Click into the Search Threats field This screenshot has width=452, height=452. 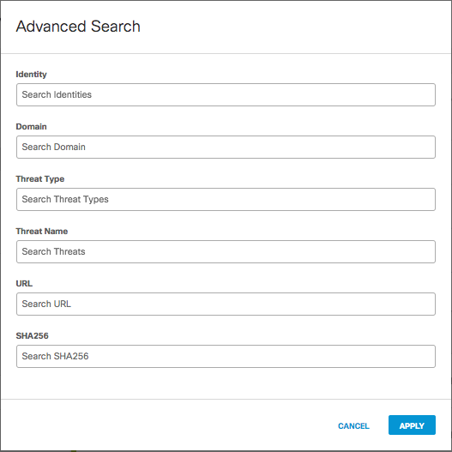[x=226, y=251]
